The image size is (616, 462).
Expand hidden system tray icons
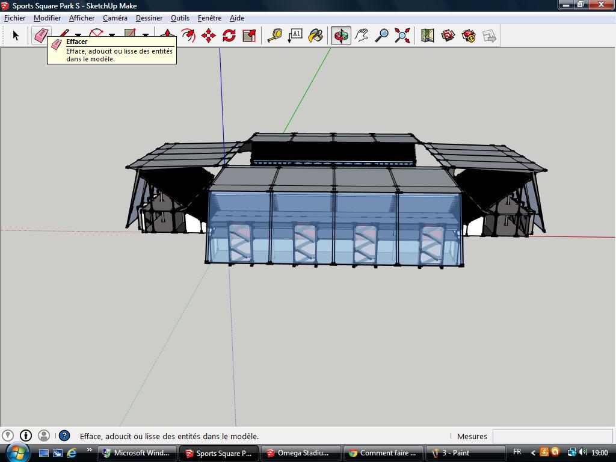pyautogui.click(x=532, y=452)
